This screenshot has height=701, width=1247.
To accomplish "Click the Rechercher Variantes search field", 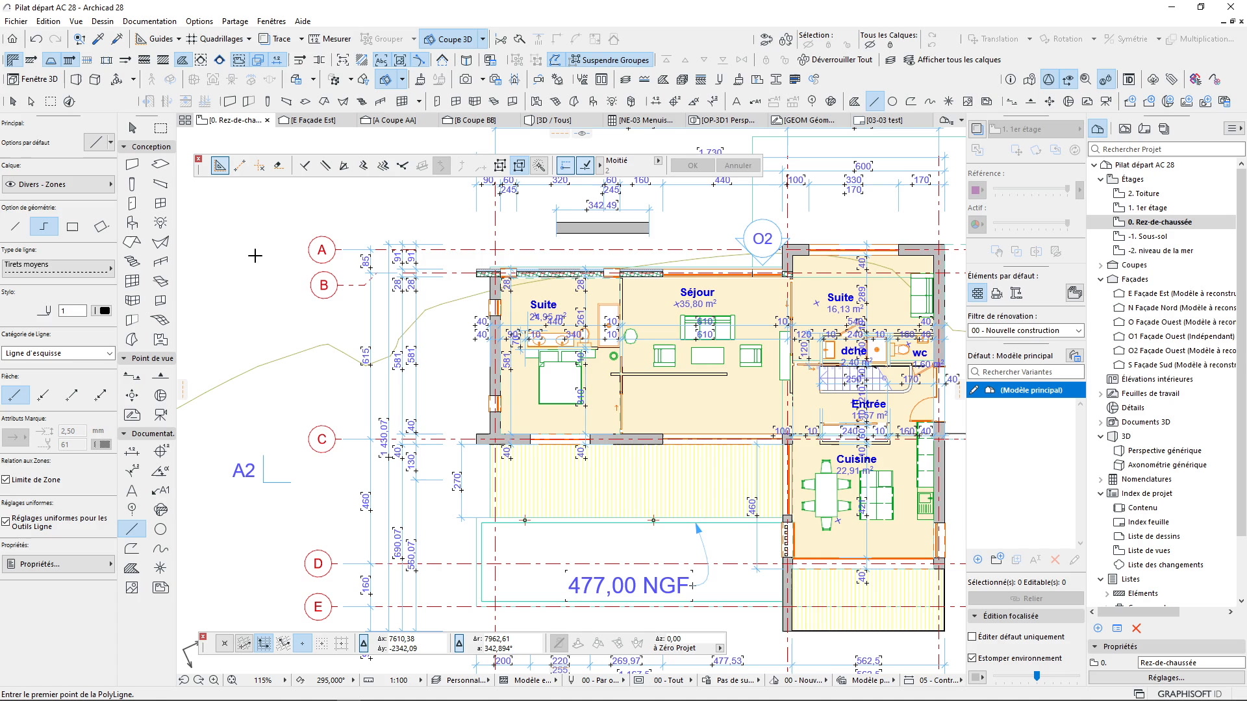I will 1026,372.
